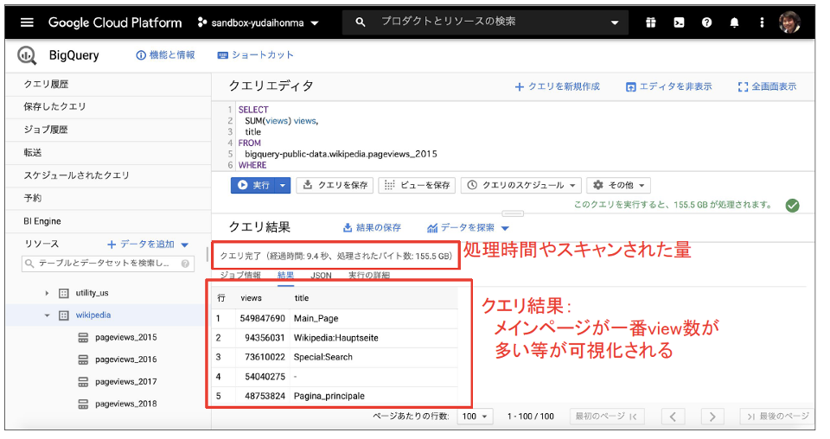
Task: Click 全画面表示 fullscreen button
Action: [767, 86]
